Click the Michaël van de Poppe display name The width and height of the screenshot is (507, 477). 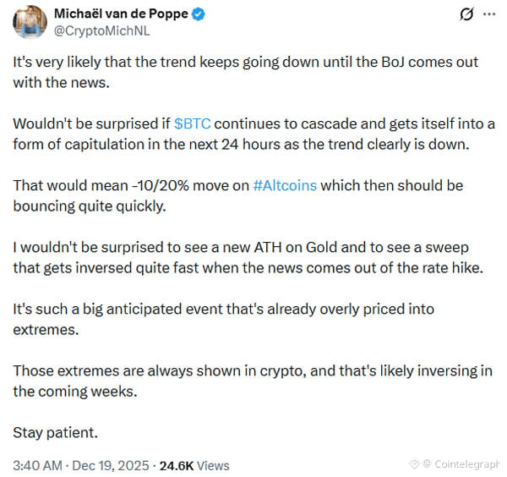[121, 14]
